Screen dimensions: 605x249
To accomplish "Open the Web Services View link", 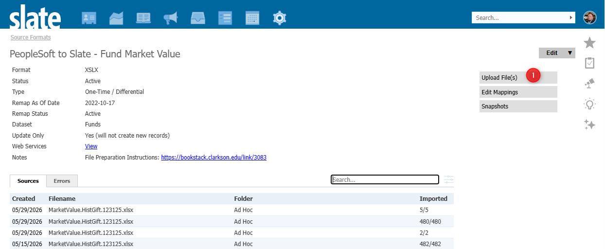I will click(x=91, y=146).
